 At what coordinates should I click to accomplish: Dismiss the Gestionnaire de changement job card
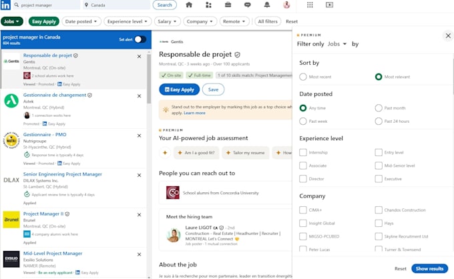(140, 96)
